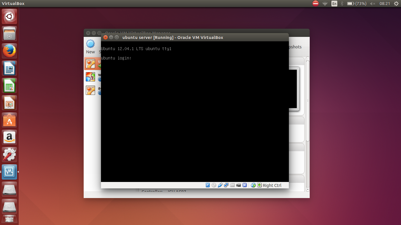
Task: Click New in the VirtualBox Manager toolbar
Action: click(90, 47)
